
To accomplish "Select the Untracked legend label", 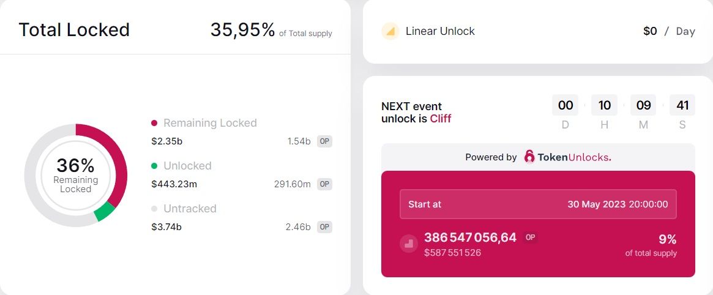I will coord(190,209).
